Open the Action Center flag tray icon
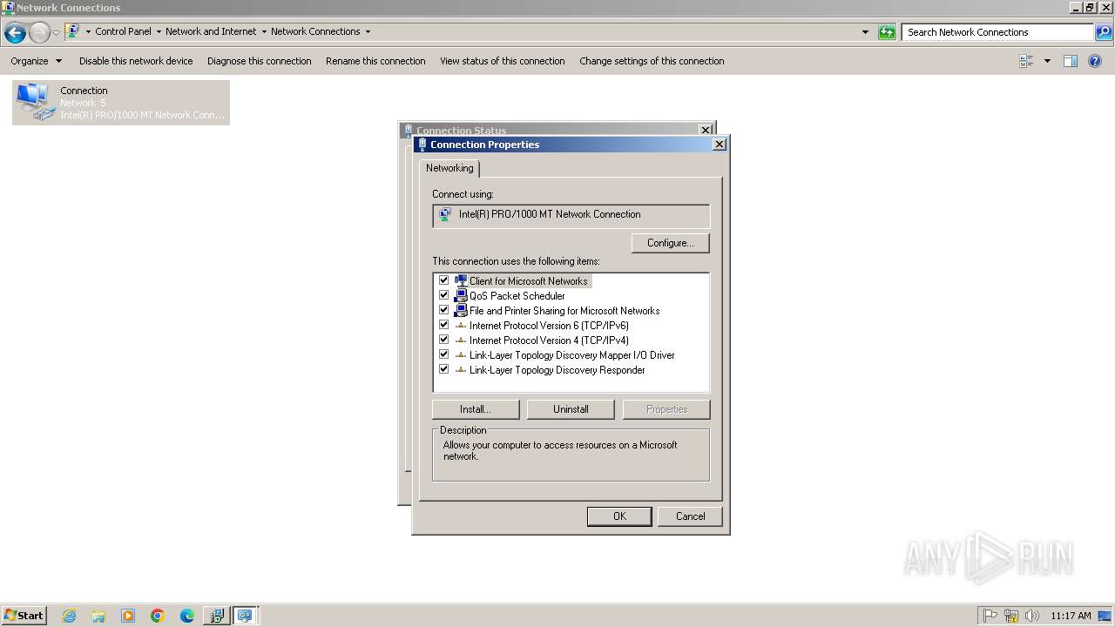 click(990, 616)
